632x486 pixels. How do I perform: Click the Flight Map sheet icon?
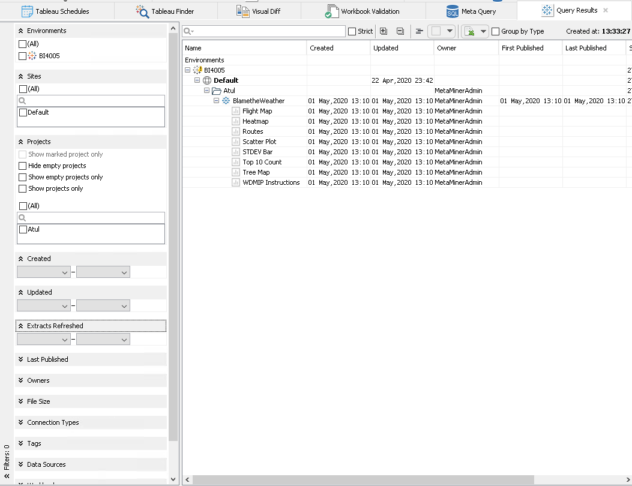coord(236,111)
